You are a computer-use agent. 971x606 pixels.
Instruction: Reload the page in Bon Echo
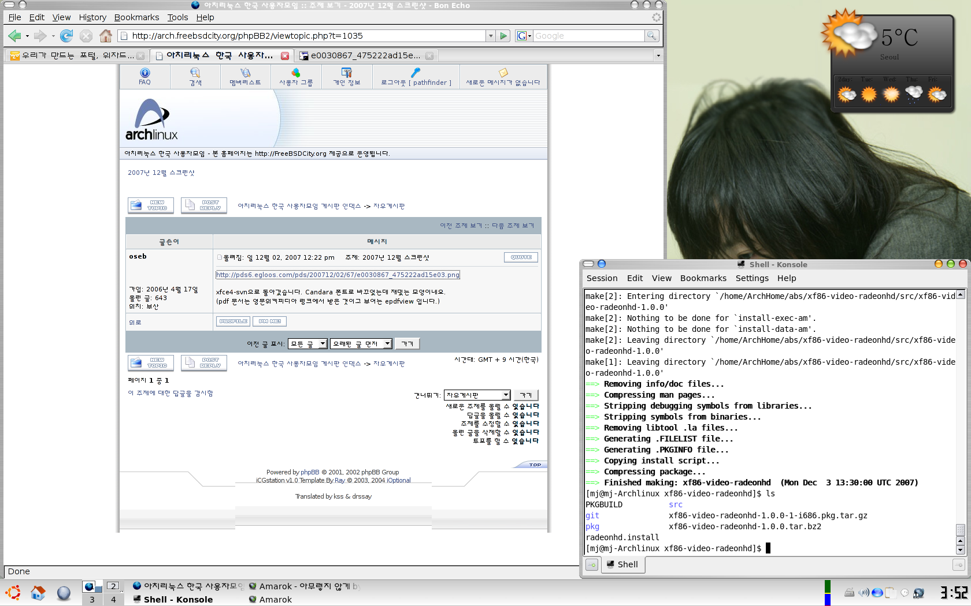pyautogui.click(x=66, y=36)
